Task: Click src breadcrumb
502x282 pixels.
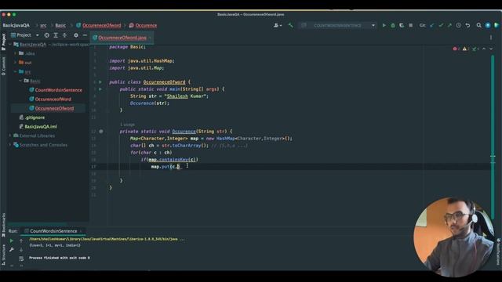Action: pos(43,25)
